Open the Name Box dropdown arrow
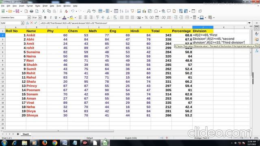The height and width of the screenshot is (146, 260). (x=22, y=23)
